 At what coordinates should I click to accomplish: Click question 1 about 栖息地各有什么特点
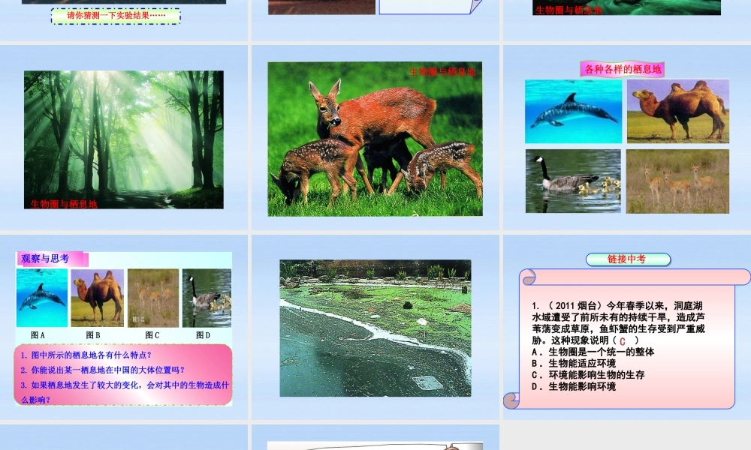click(x=86, y=355)
